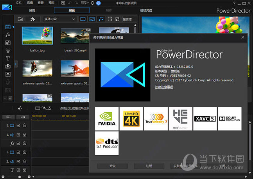The image size is (253, 179).
Task: Disable the fx track checkbox
Action: click(18, 143)
